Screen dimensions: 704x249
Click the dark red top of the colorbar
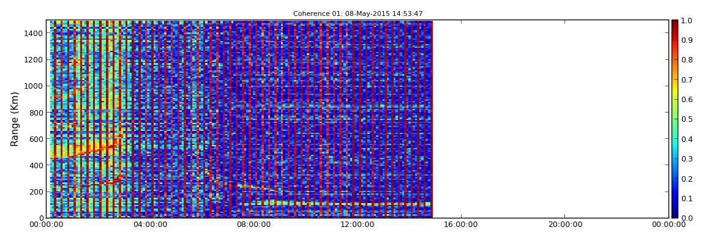click(x=675, y=24)
